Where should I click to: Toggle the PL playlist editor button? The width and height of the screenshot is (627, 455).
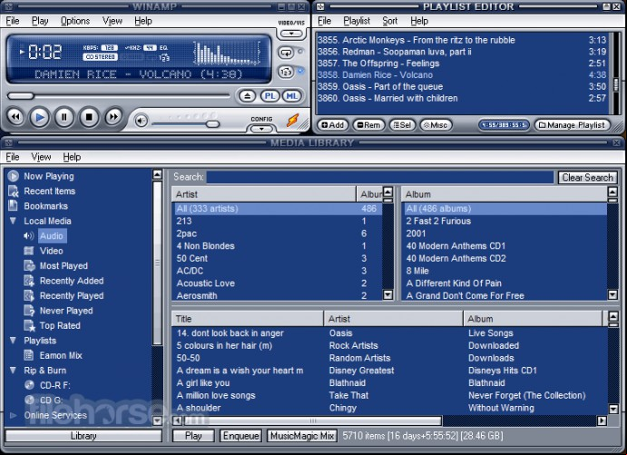[x=269, y=96]
